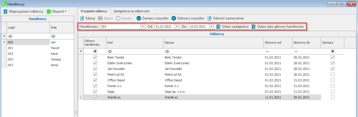Expand the Handlowiec combo box dropdown
358x117 pixels.
tap(143, 27)
